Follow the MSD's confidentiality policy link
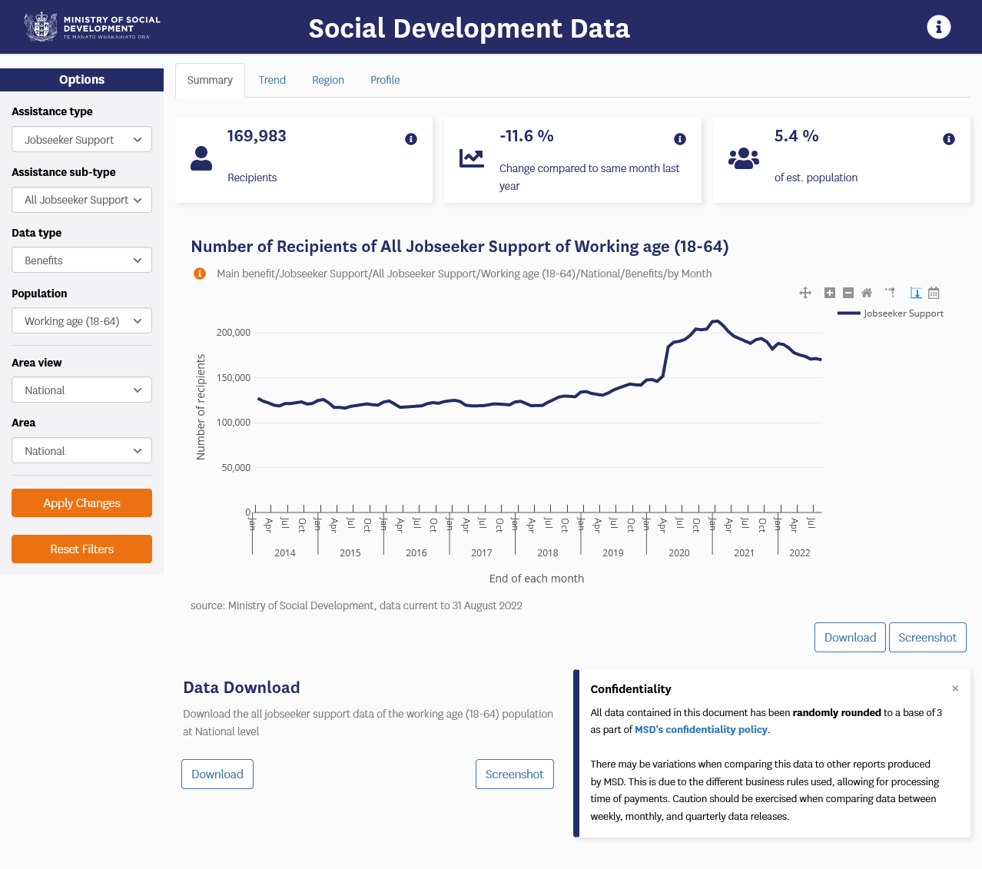The image size is (982, 869). pos(701,730)
